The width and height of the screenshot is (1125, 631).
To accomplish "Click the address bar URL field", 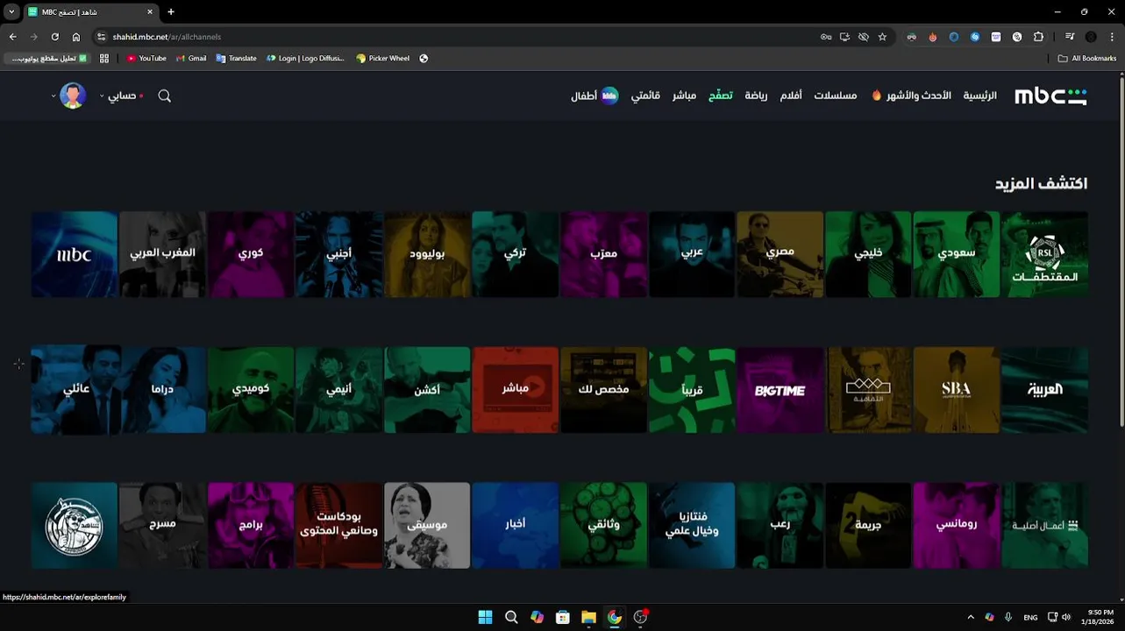I will pos(456,37).
